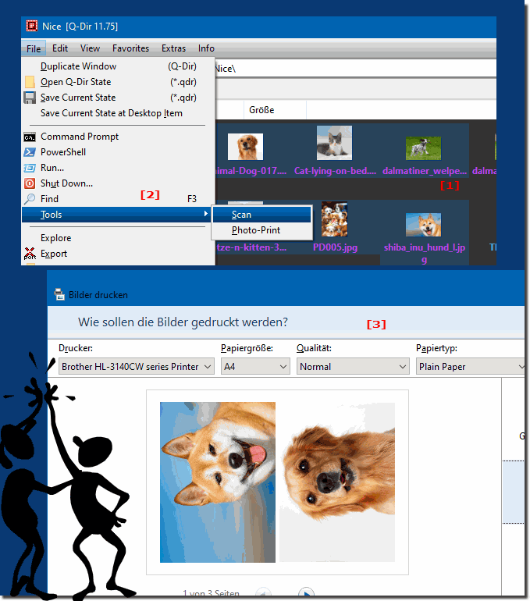Open the View menu
Viewport: 530px width, 601px height.
pyautogui.click(x=90, y=48)
